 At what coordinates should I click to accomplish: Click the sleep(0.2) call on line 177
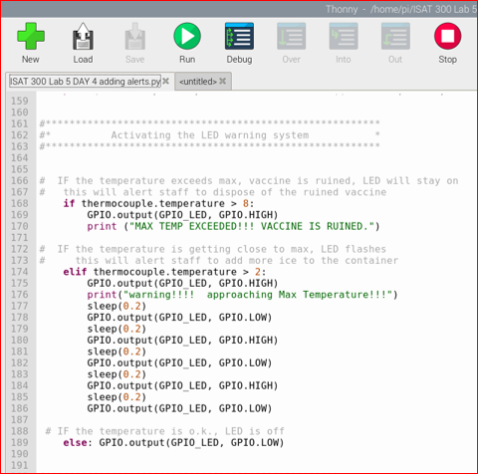(117, 306)
